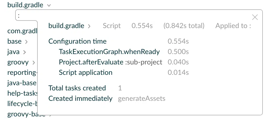Expand the groovy plugin entry
The width and height of the screenshot is (267, 119).
18,62
